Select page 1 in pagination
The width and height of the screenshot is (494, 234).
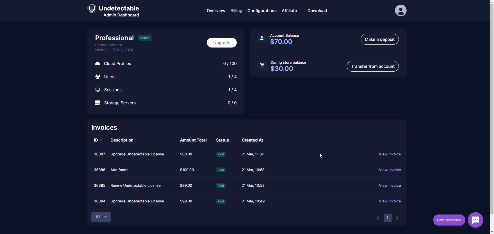(x=387, y=218)
